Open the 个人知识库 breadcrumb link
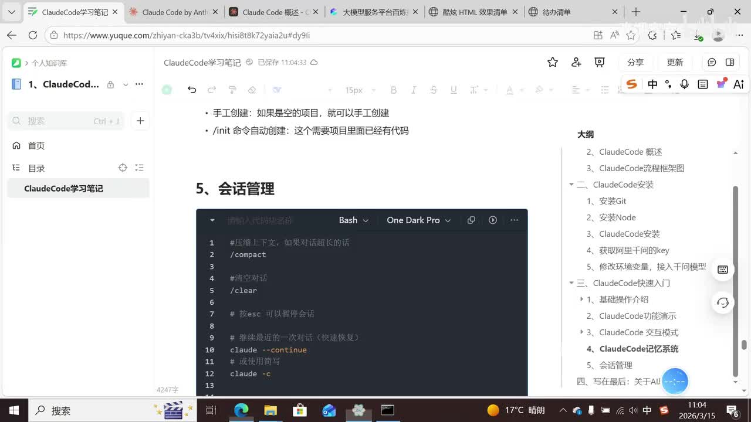Image resolution: width=751 pixels, height=422 pixels. 49,63
